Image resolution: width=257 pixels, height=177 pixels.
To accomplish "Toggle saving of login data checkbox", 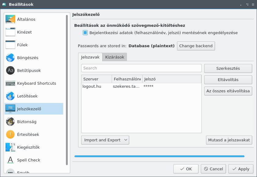I will coord(85,33).
